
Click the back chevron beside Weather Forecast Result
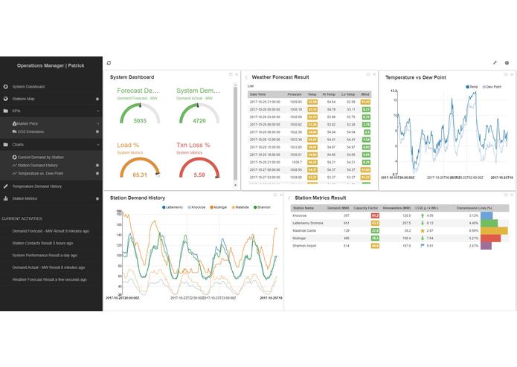246,77
